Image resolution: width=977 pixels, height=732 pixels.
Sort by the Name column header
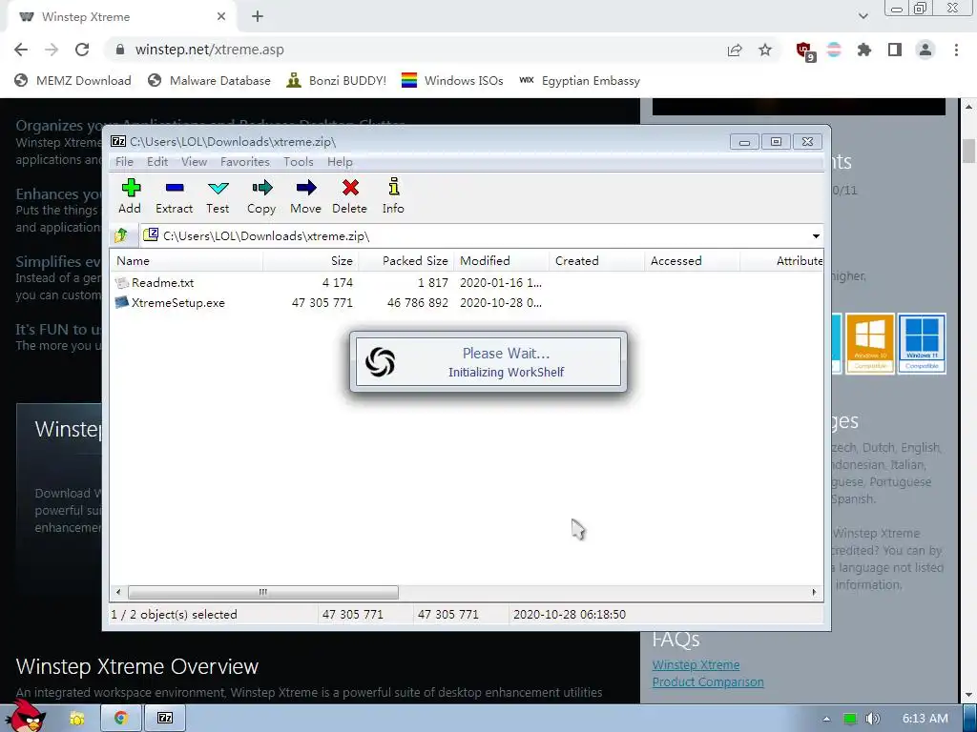coord(186,261)
